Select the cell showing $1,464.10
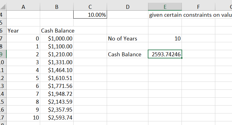Image resolution: width=232 pixels, height=125 pixels. (x=57, y=70)
